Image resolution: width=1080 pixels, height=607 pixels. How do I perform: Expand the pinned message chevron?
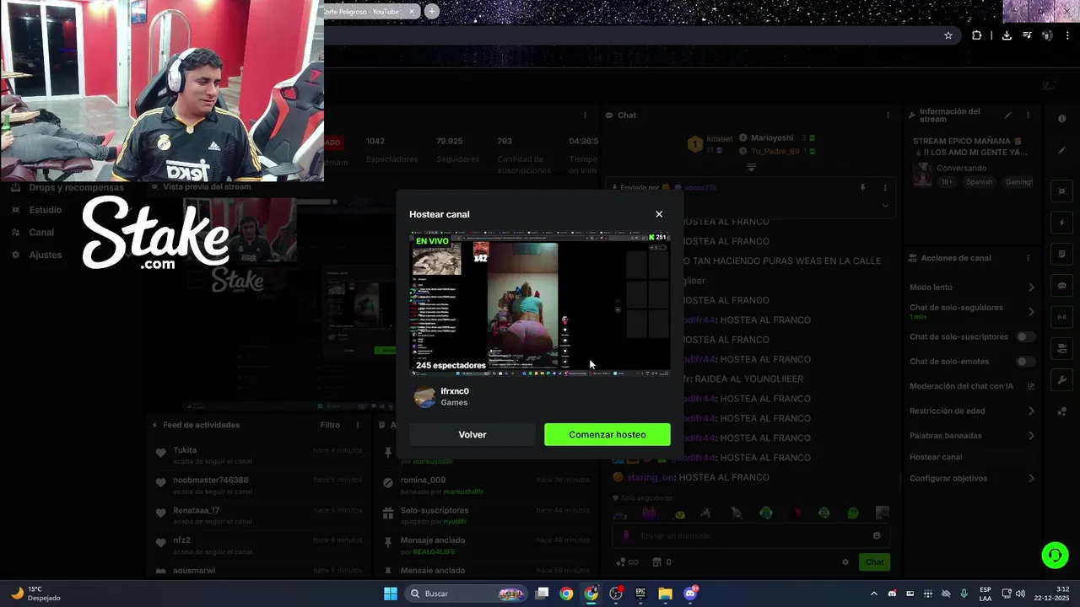[885, 205]
